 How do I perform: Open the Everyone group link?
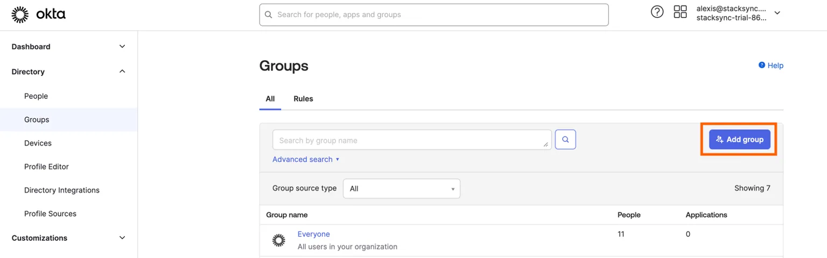(x=313, y=234)
